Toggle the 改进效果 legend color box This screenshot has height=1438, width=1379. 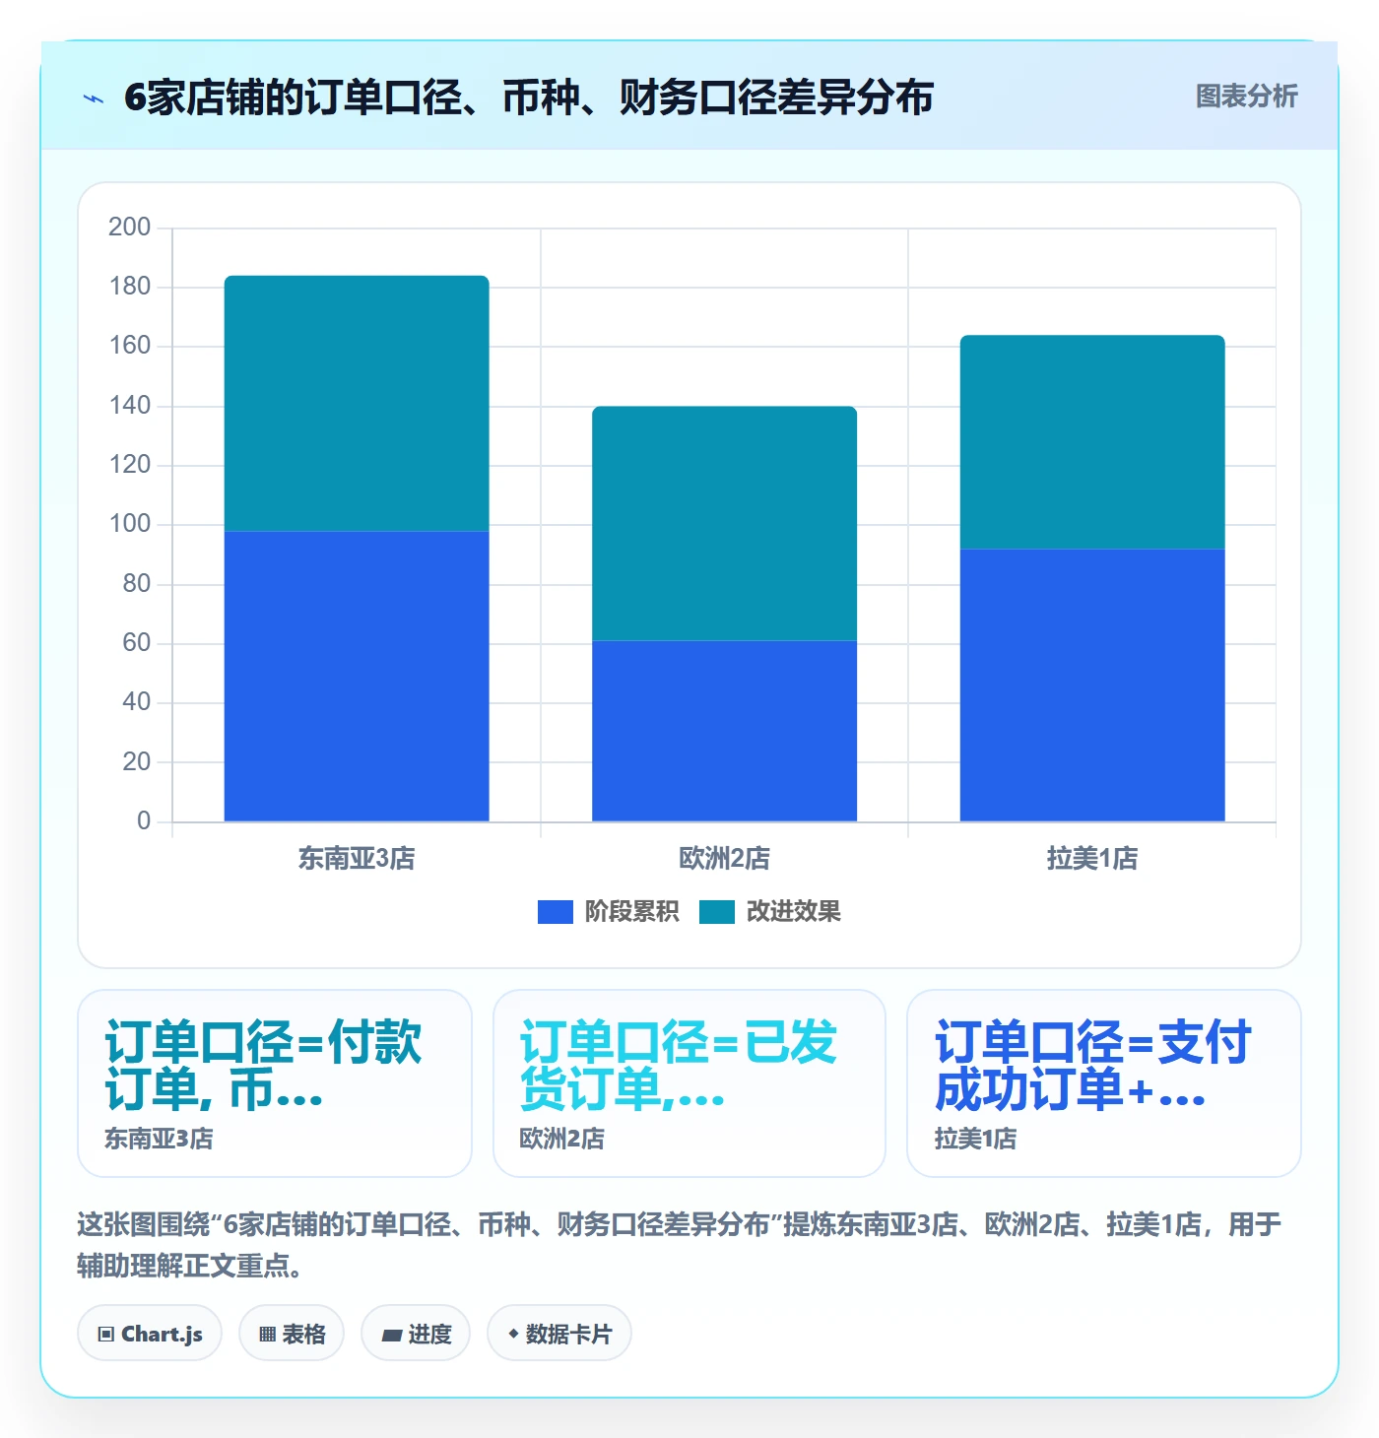pos(717,912)
